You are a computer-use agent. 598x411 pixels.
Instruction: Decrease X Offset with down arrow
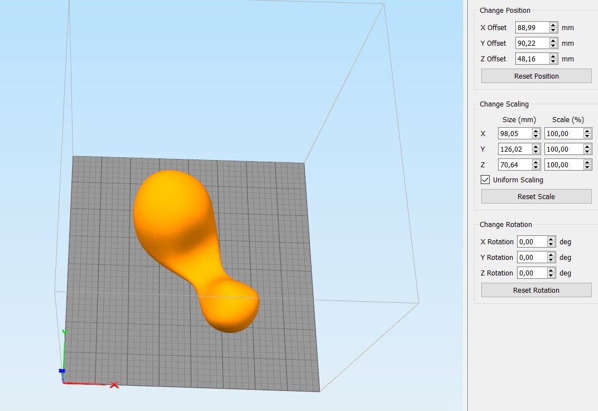pos(553,30)
